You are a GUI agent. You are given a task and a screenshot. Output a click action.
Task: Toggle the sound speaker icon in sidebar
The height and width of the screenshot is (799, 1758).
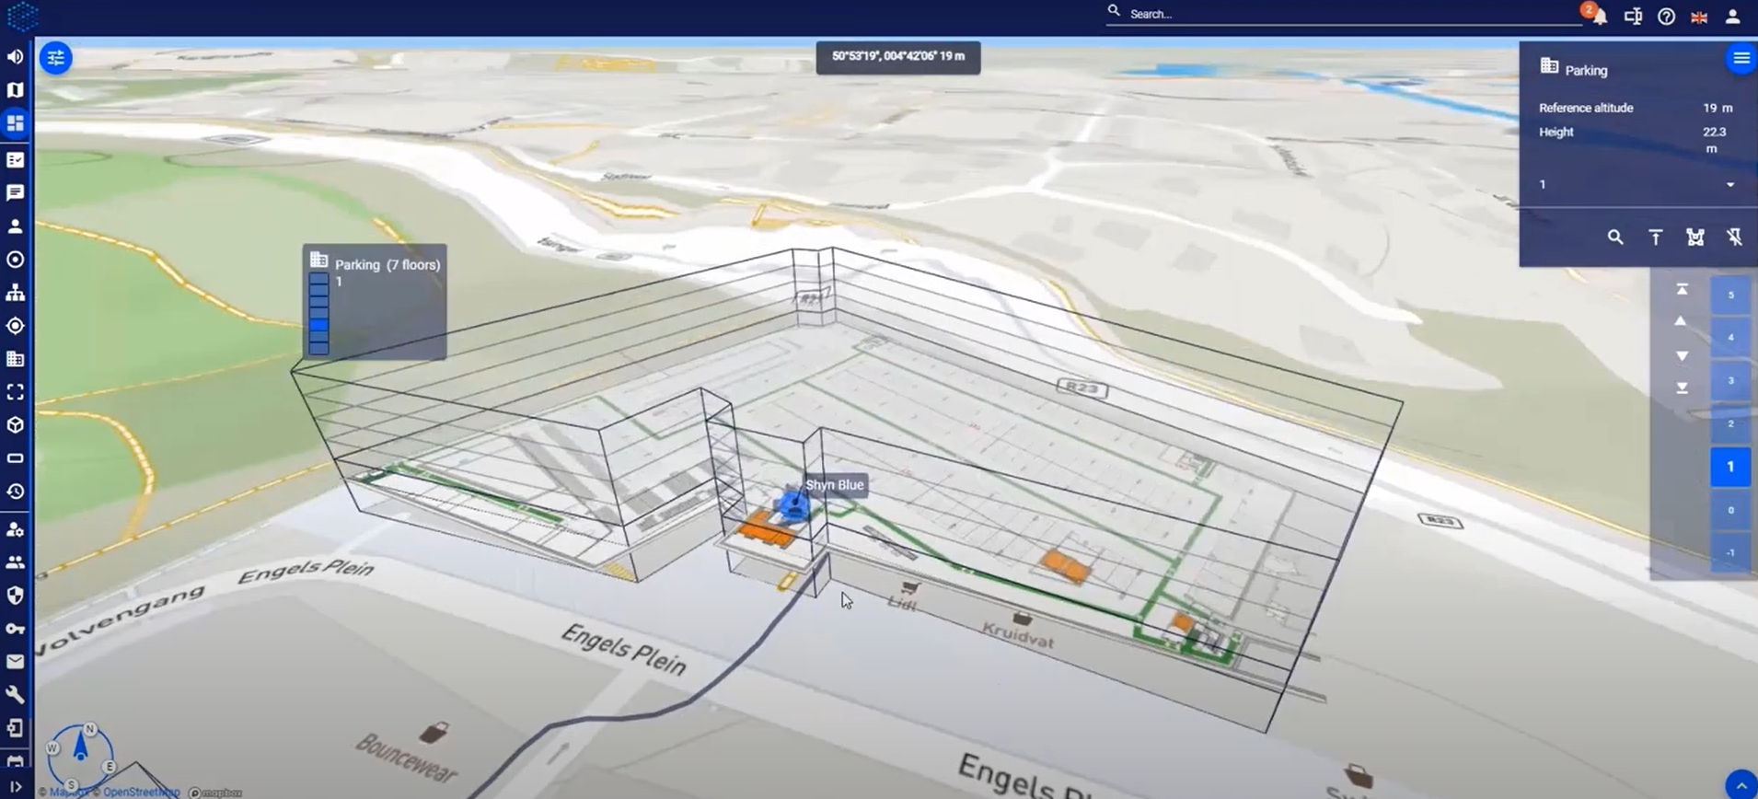pos(16,57)
